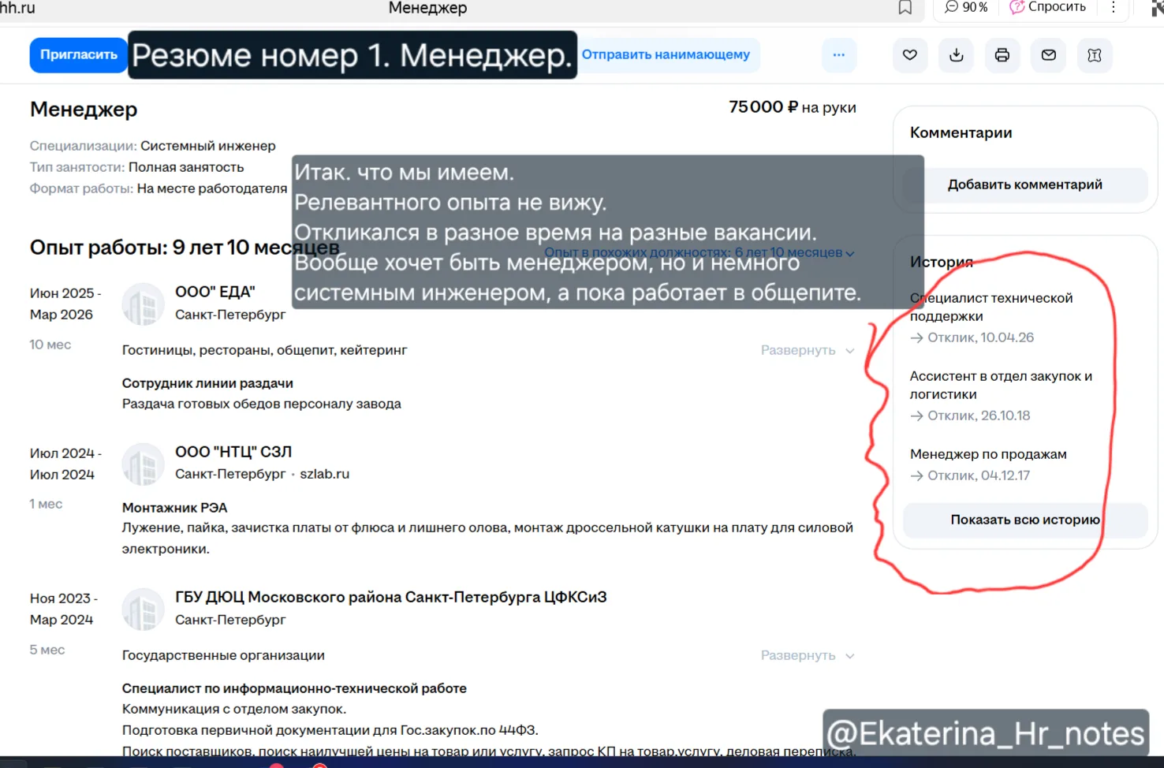Click ГБУ ДЮЦ company logo placeholder

[x=143, y=610]
